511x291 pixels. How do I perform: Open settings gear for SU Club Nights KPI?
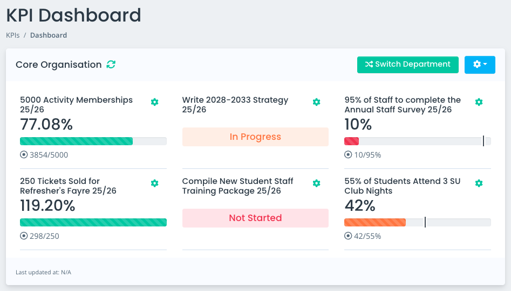point(479,183)
